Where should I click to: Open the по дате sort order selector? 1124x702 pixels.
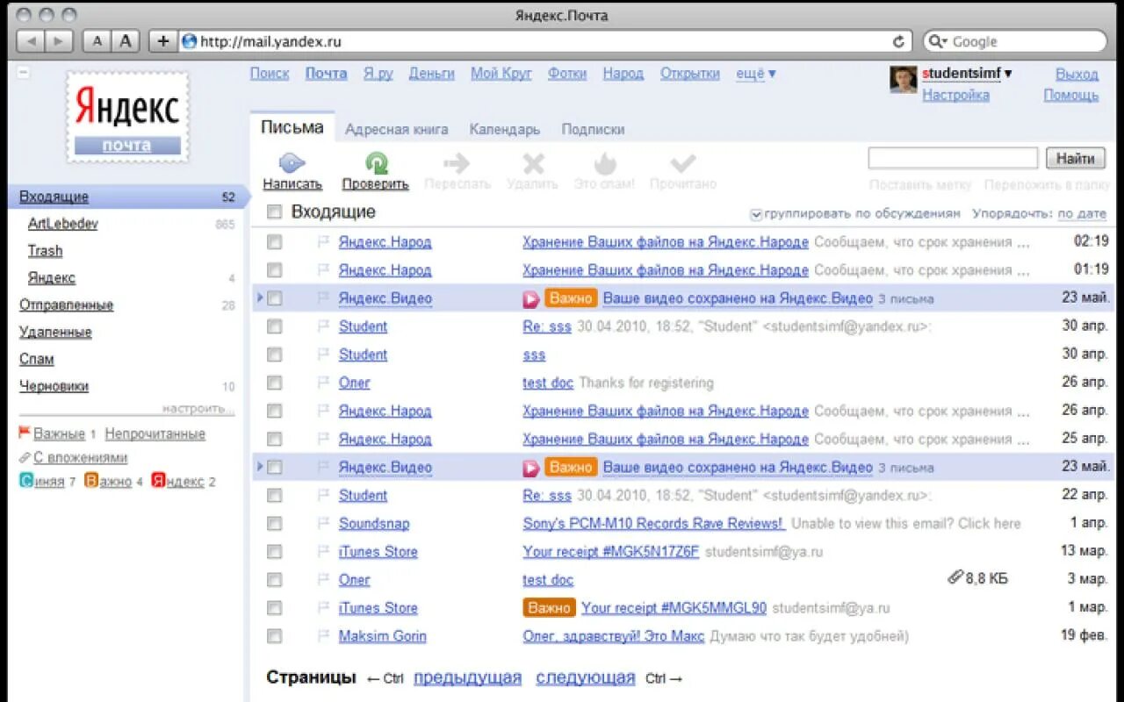(x=1082, y=213)
